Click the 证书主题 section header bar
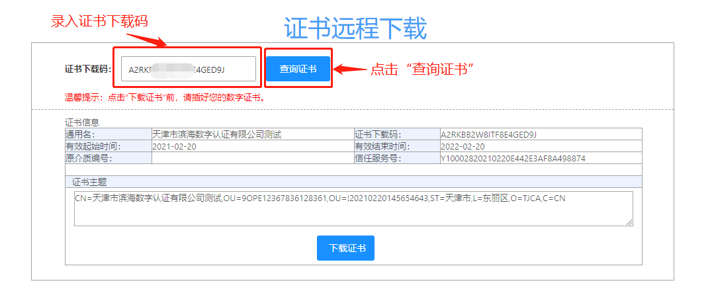Screen dimensions: 710x303 point(353,182)
